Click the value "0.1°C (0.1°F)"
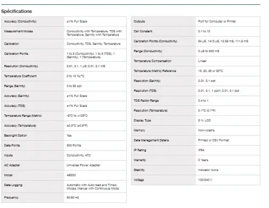 207,111
